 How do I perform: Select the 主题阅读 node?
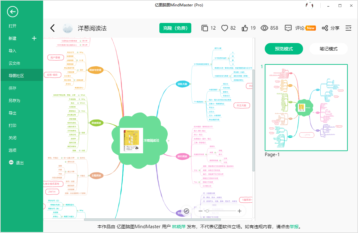click(x=96, y=176)
